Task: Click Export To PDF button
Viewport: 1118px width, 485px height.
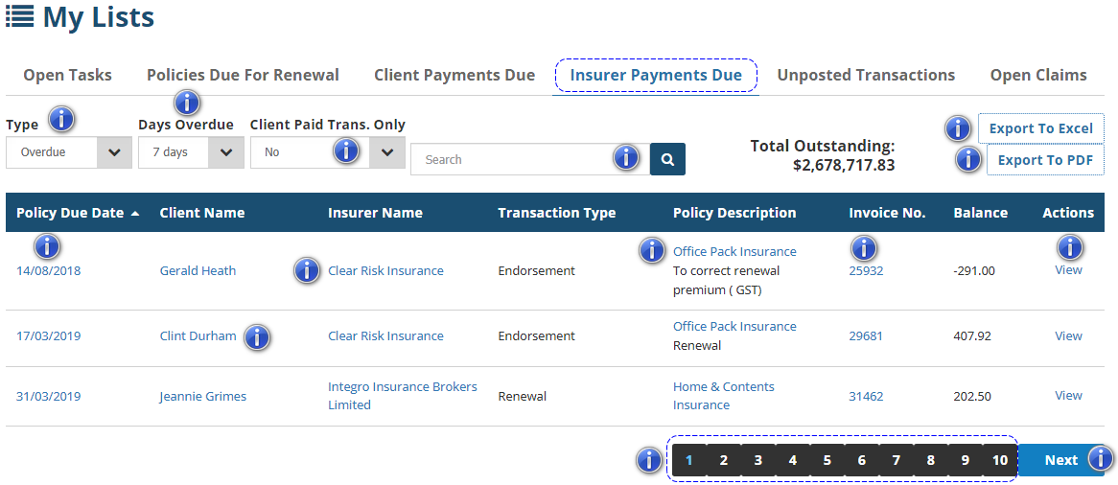Action: coord(1045,160)
